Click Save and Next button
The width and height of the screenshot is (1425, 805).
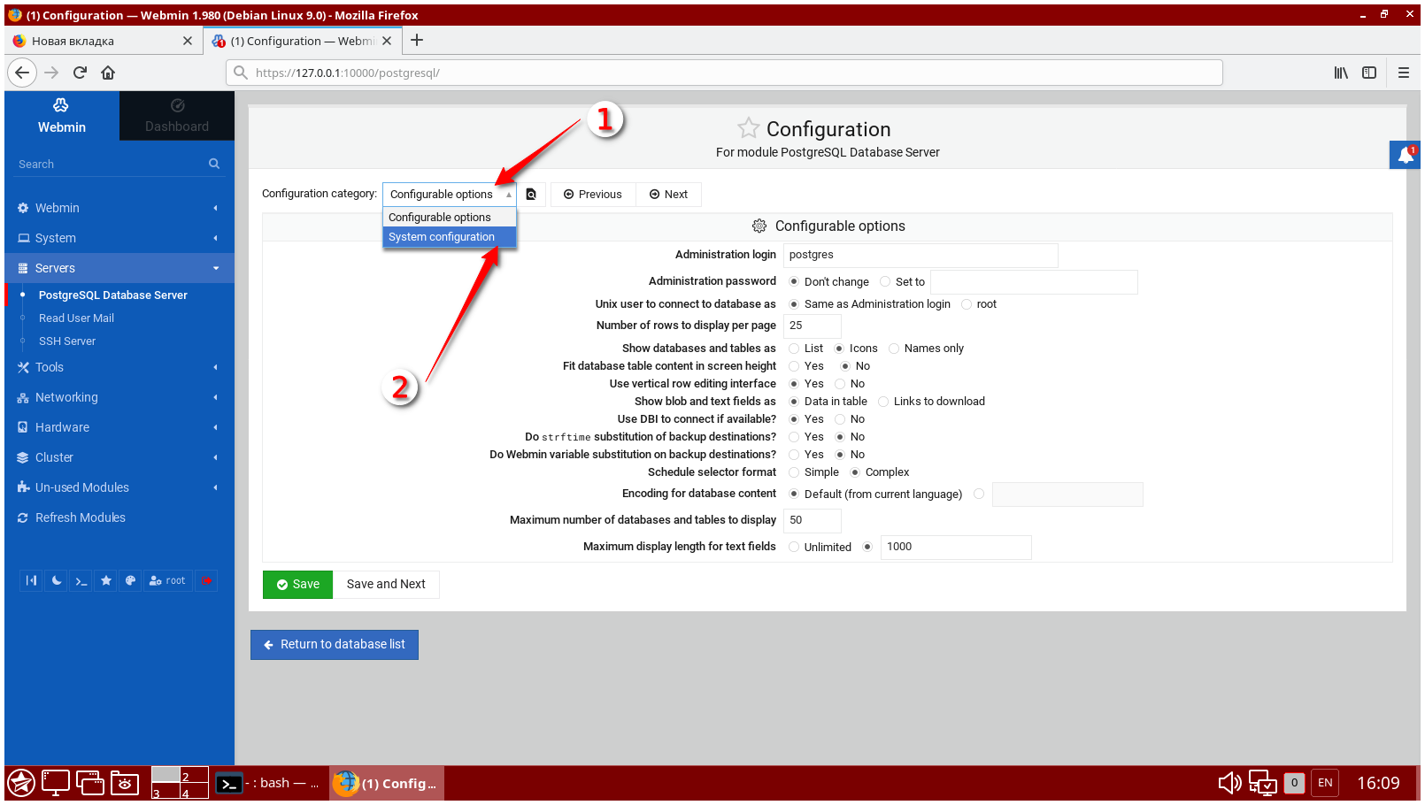[386, 585]
